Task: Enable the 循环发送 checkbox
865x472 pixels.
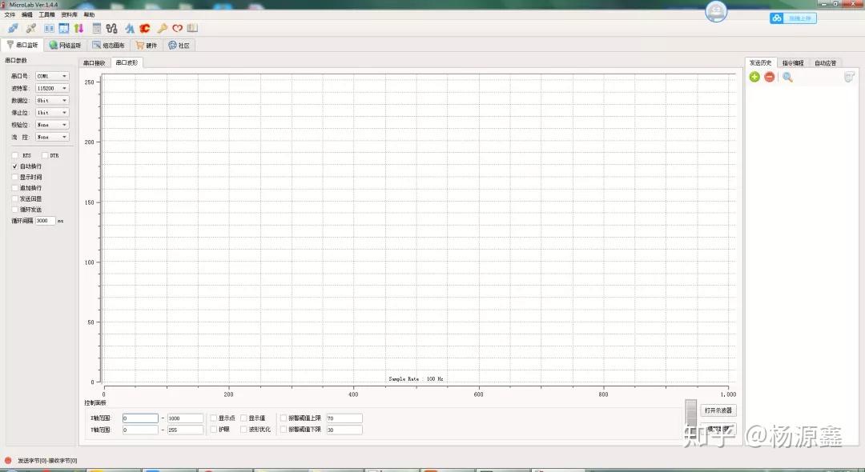Action: pyautogui.click(x=15, y=210)
